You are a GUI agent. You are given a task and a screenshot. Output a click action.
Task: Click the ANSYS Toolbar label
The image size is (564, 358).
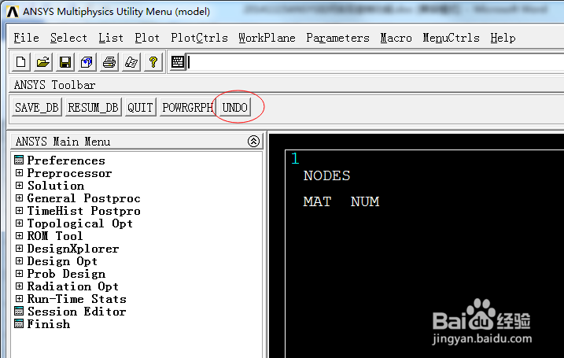tap(55, 85)
